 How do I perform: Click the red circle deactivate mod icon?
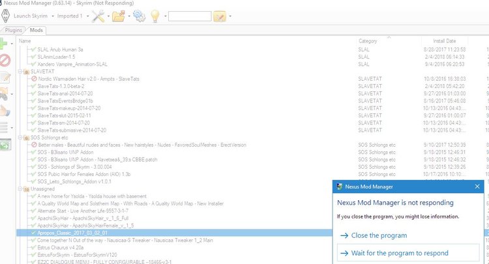[x=5, y=60]
